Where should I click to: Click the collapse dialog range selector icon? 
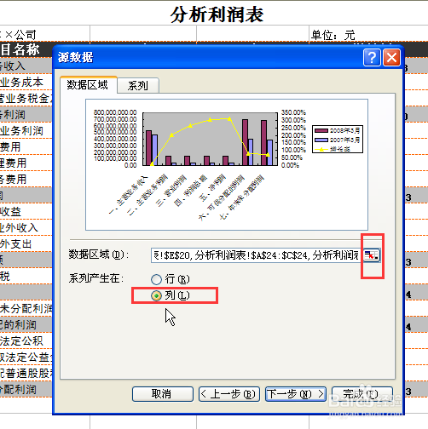click(x=372, y=255)
